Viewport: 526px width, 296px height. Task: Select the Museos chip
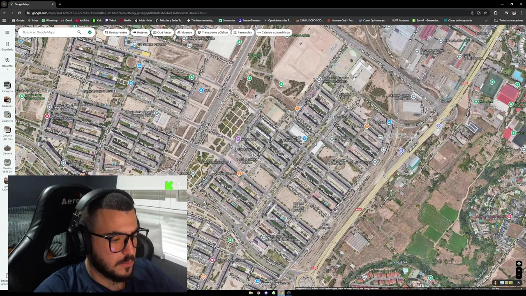(184, 32)
